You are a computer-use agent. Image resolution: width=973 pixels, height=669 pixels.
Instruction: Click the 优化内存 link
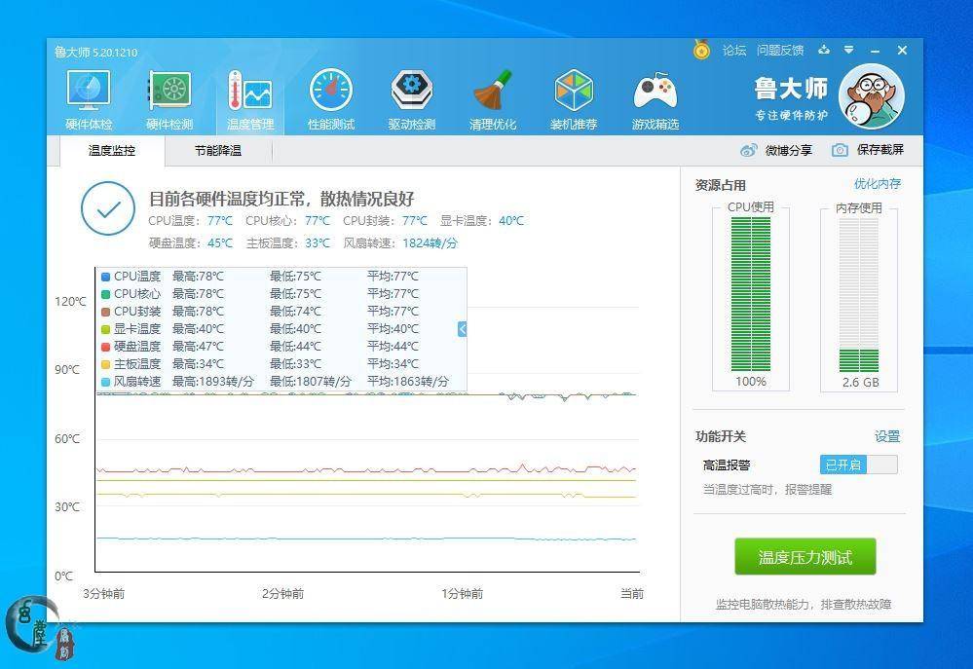tap(879, 183)
